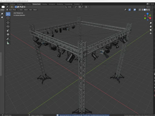
Task: Click viewport zoom magnifier under navigation gizmo
Action: tap(151, 23)
